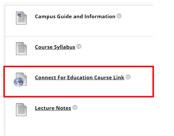174x136 pixels.
Task: Open the Connect For Education Course Link
Action: [x=80, y=78]
